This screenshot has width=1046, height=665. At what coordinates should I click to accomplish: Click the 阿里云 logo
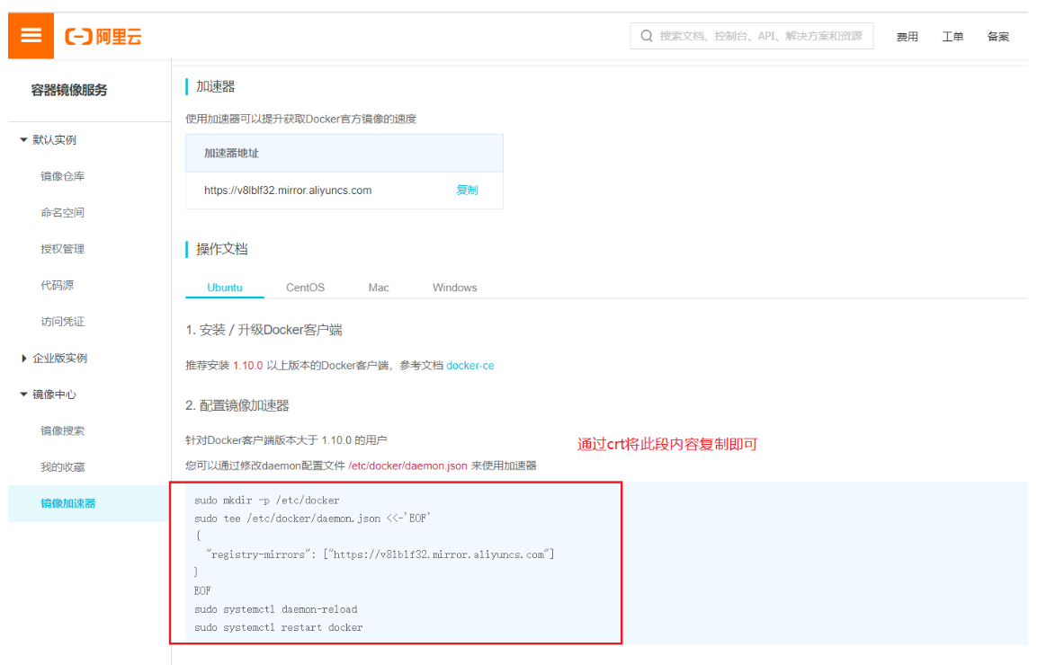pos(103,35)
